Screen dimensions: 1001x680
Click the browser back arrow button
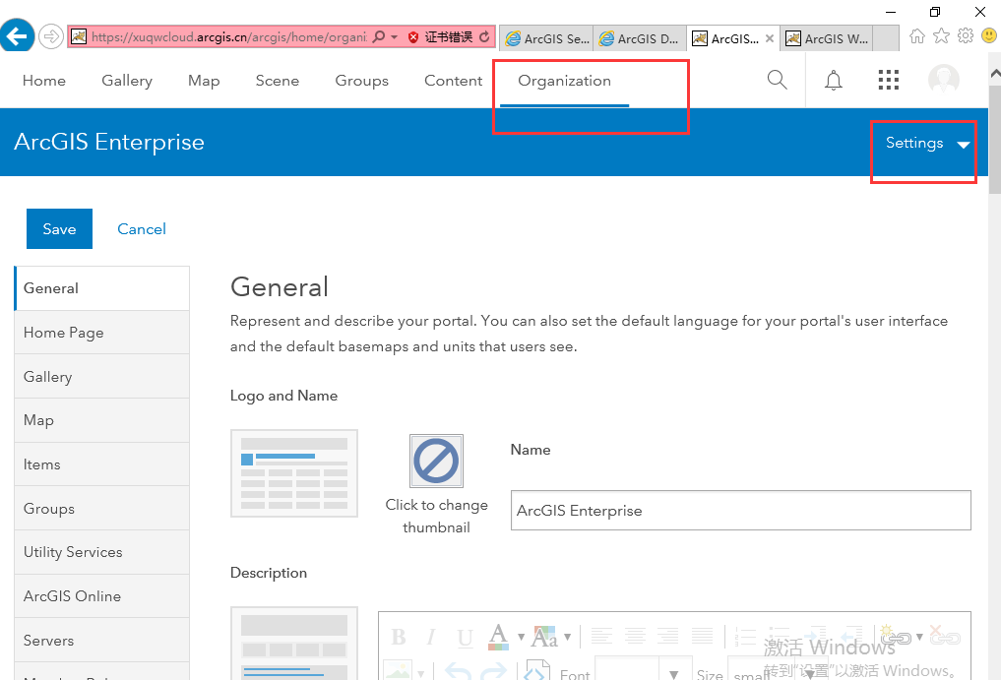pyautogui.click(x=17, y=35)
